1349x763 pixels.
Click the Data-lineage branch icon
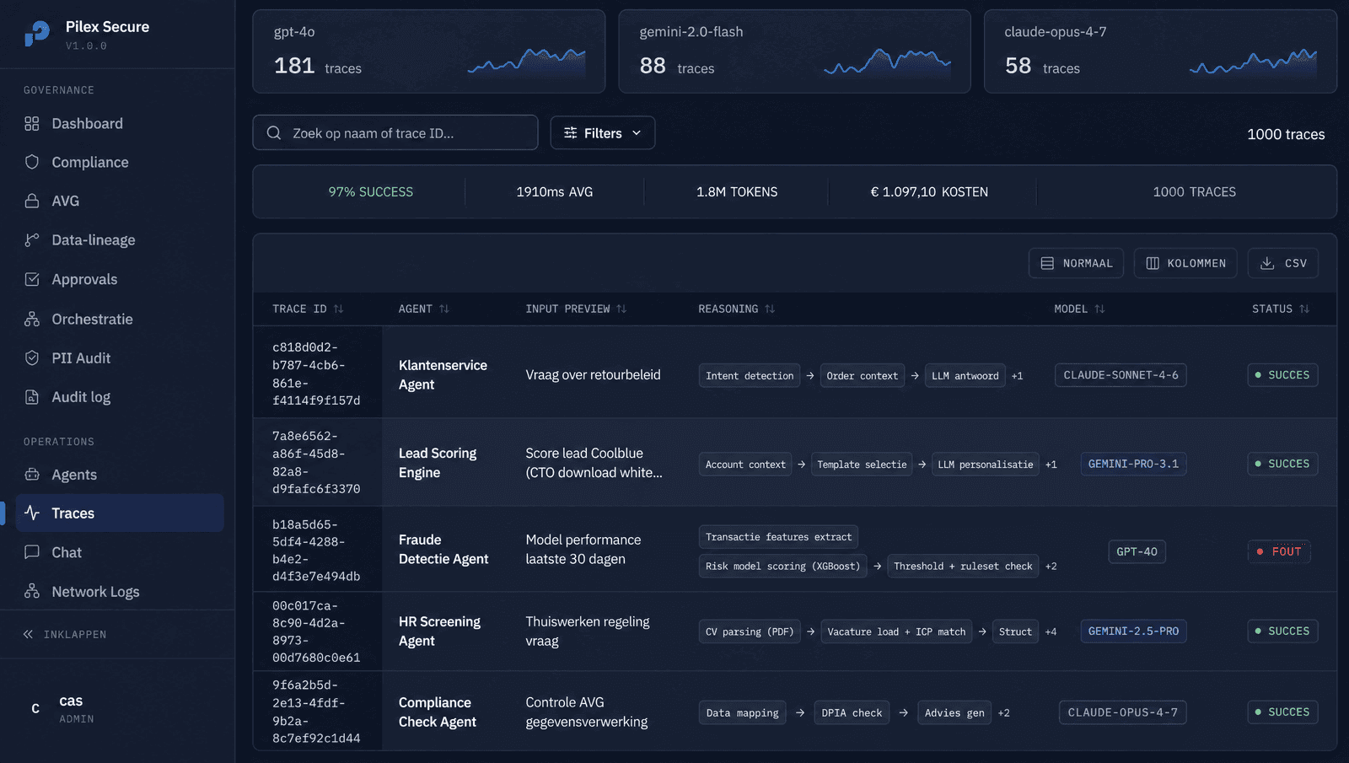32,240
